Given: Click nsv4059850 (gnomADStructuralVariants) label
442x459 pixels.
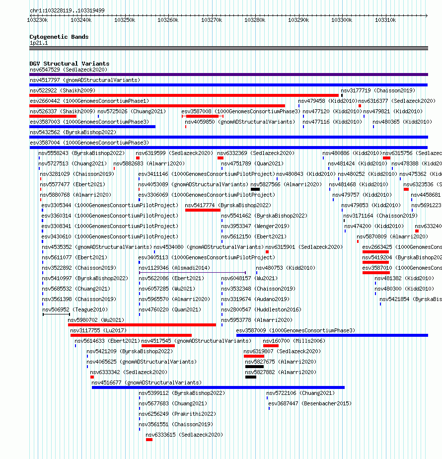Looking at the screenshot, I should (240, 122).
